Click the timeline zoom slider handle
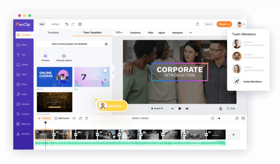The image size is (280, 164). click(x=219, y=118)
